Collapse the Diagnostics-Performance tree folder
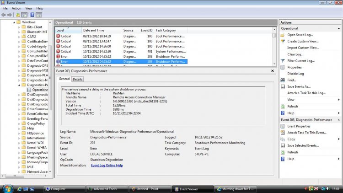Image resolution: width=343 pixels, height=193 pixels. (19, 85)
